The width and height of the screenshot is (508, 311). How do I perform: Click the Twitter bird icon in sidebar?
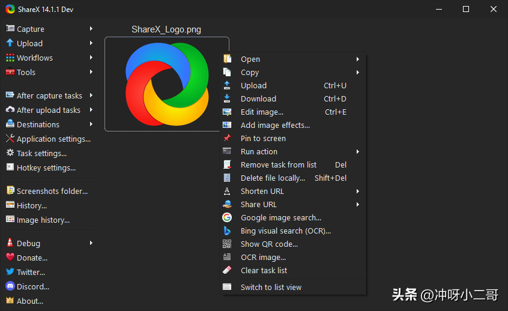coord(10,272)
